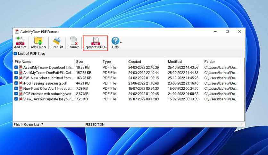The width and height of the screenshot is (268, 155).
Task: Click modified date '15-07-2022 00:13:09'
Action: tap(183, 99)
